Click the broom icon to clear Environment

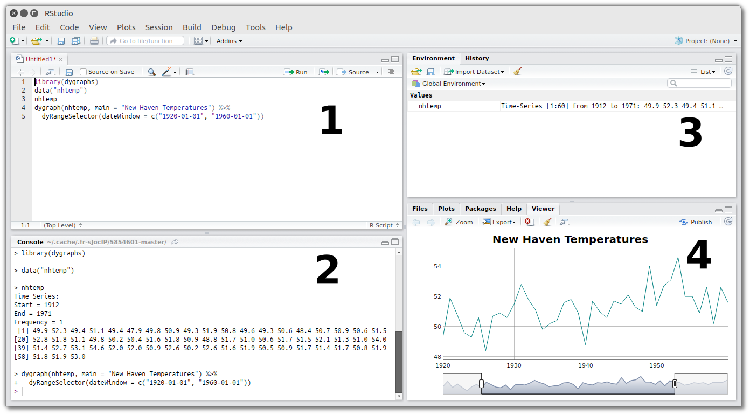[517, 72]
